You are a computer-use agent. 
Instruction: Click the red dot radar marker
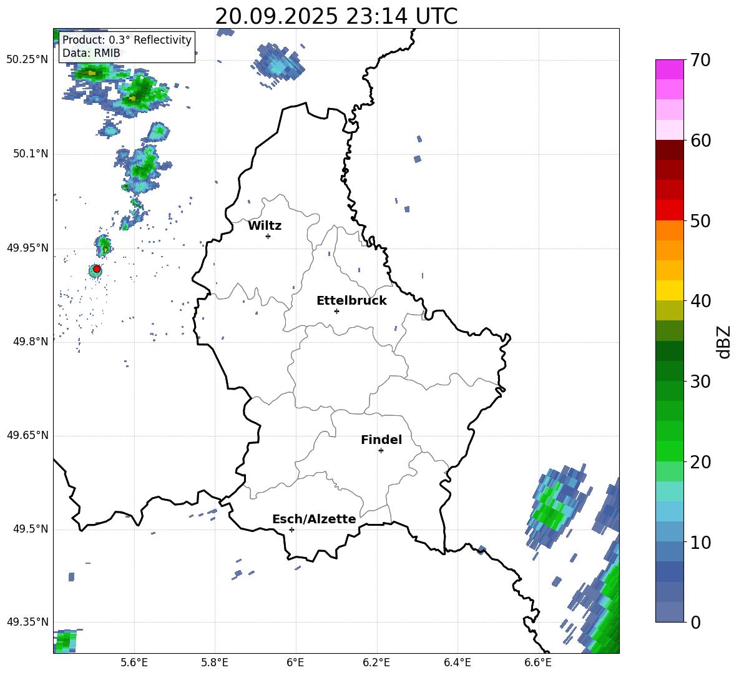click(x=97, y=269)
